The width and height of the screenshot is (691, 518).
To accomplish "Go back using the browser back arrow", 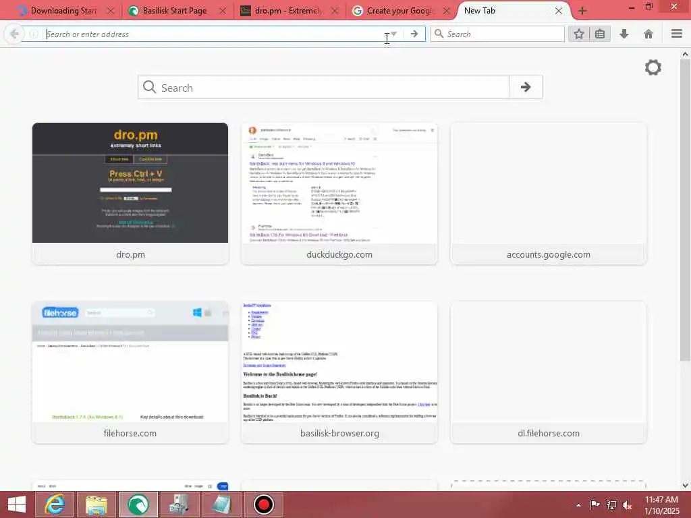I will (14, 34).
